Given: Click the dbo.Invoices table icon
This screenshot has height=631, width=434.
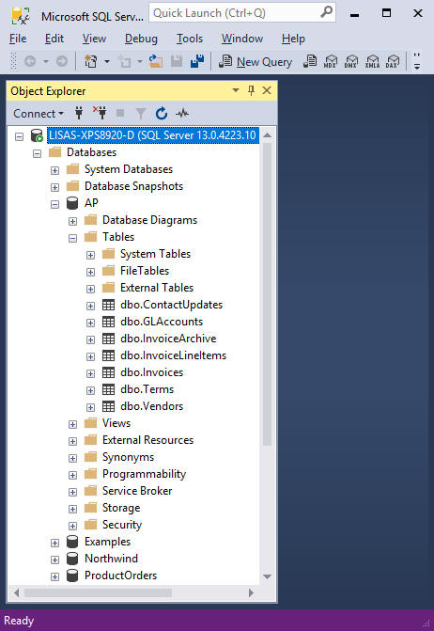Looking at the screenshot, I should click(109, 372).
